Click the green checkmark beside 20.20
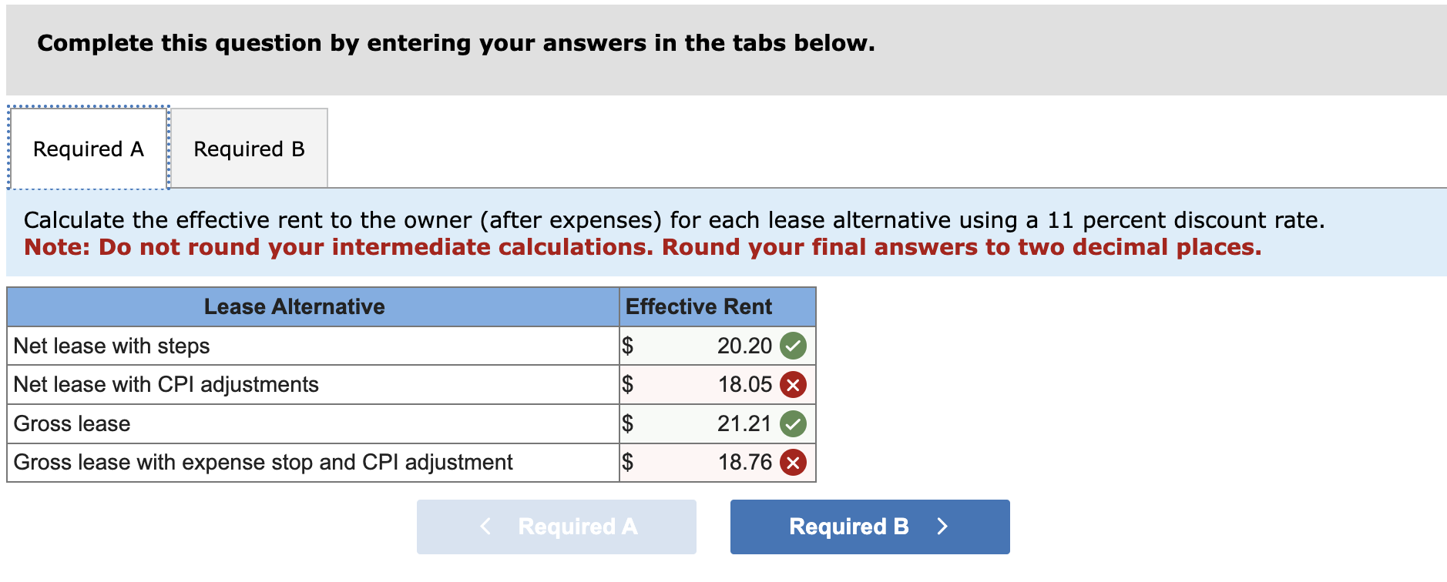Screen dimensions: 1447x582 click(794, 346)
